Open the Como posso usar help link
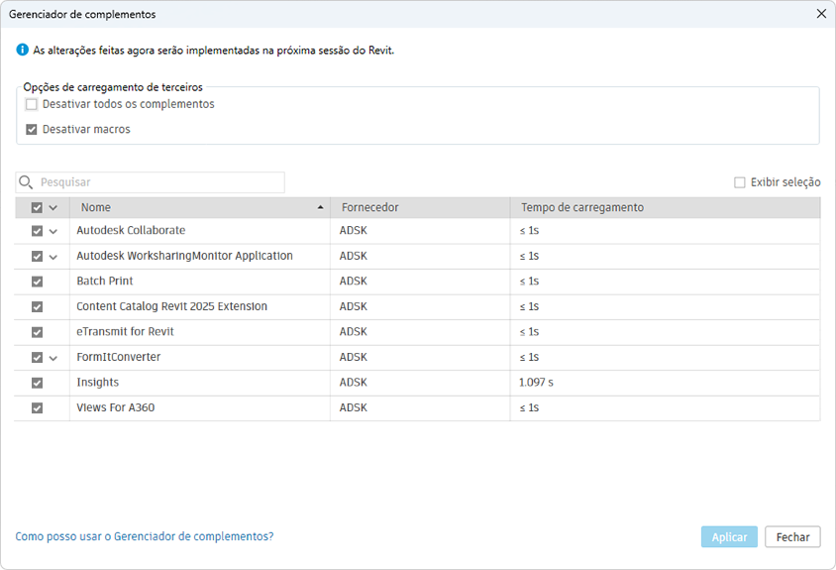This screenshot has width=836, height=570. click(145, 536)
